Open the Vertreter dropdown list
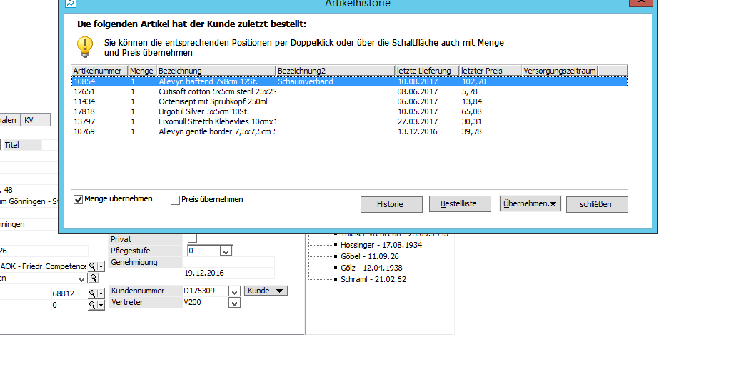This screenshot has width=734, height=367. point(235,303)
